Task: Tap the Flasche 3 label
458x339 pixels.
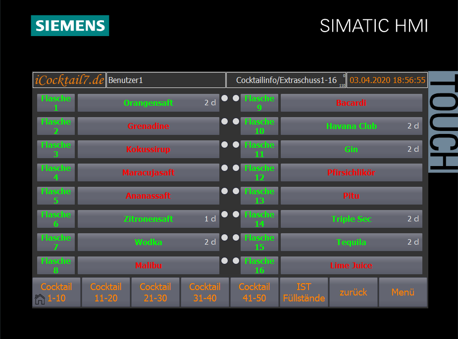Action: (56, 149)
